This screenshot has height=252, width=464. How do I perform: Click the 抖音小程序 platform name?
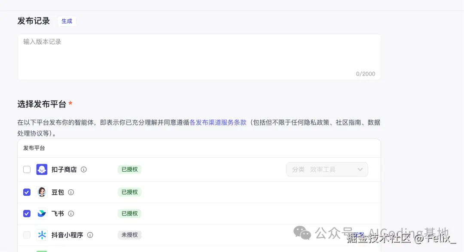click(67, 235)
